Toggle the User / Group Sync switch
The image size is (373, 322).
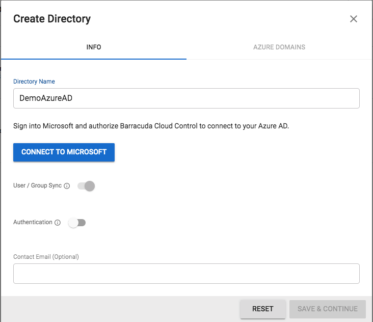tap(86, 186)
